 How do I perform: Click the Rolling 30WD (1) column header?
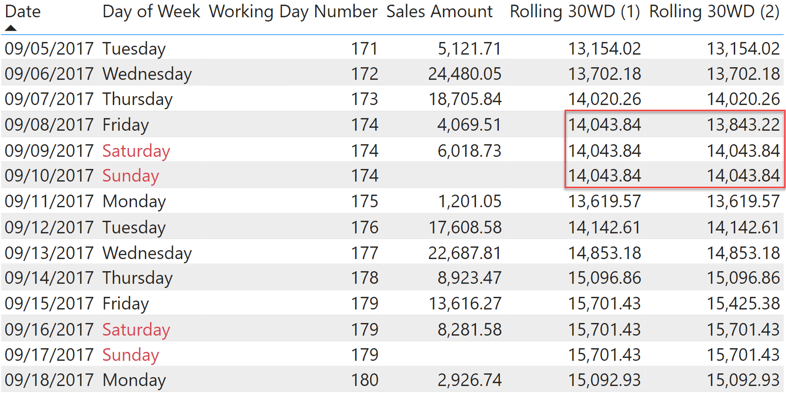coord(575,11)
